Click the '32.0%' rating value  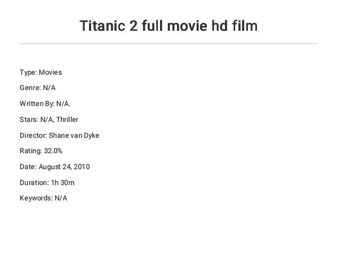click(53, 151)
